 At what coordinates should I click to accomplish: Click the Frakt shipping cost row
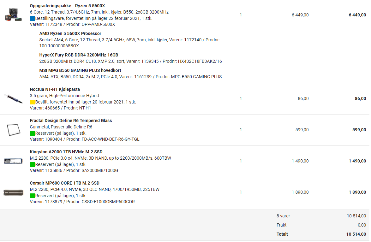coord(281,225)
